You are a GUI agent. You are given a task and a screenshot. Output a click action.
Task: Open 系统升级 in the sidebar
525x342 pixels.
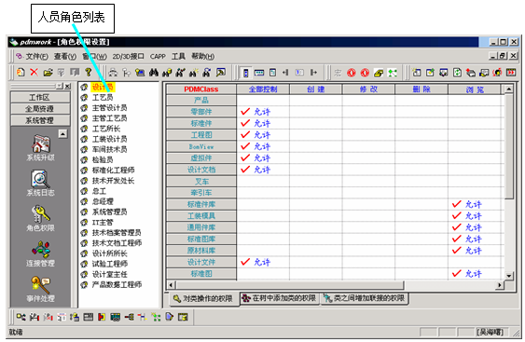pyautogui.click(x=40, y=147)
